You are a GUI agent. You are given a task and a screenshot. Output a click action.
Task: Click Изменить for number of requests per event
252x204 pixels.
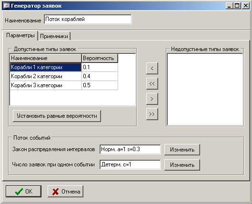[182, 165]
